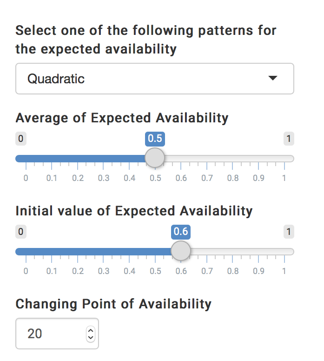Set the Average availability slider to 0.8
This screenshot has height=361, width=324.
[x=232, y=158]
